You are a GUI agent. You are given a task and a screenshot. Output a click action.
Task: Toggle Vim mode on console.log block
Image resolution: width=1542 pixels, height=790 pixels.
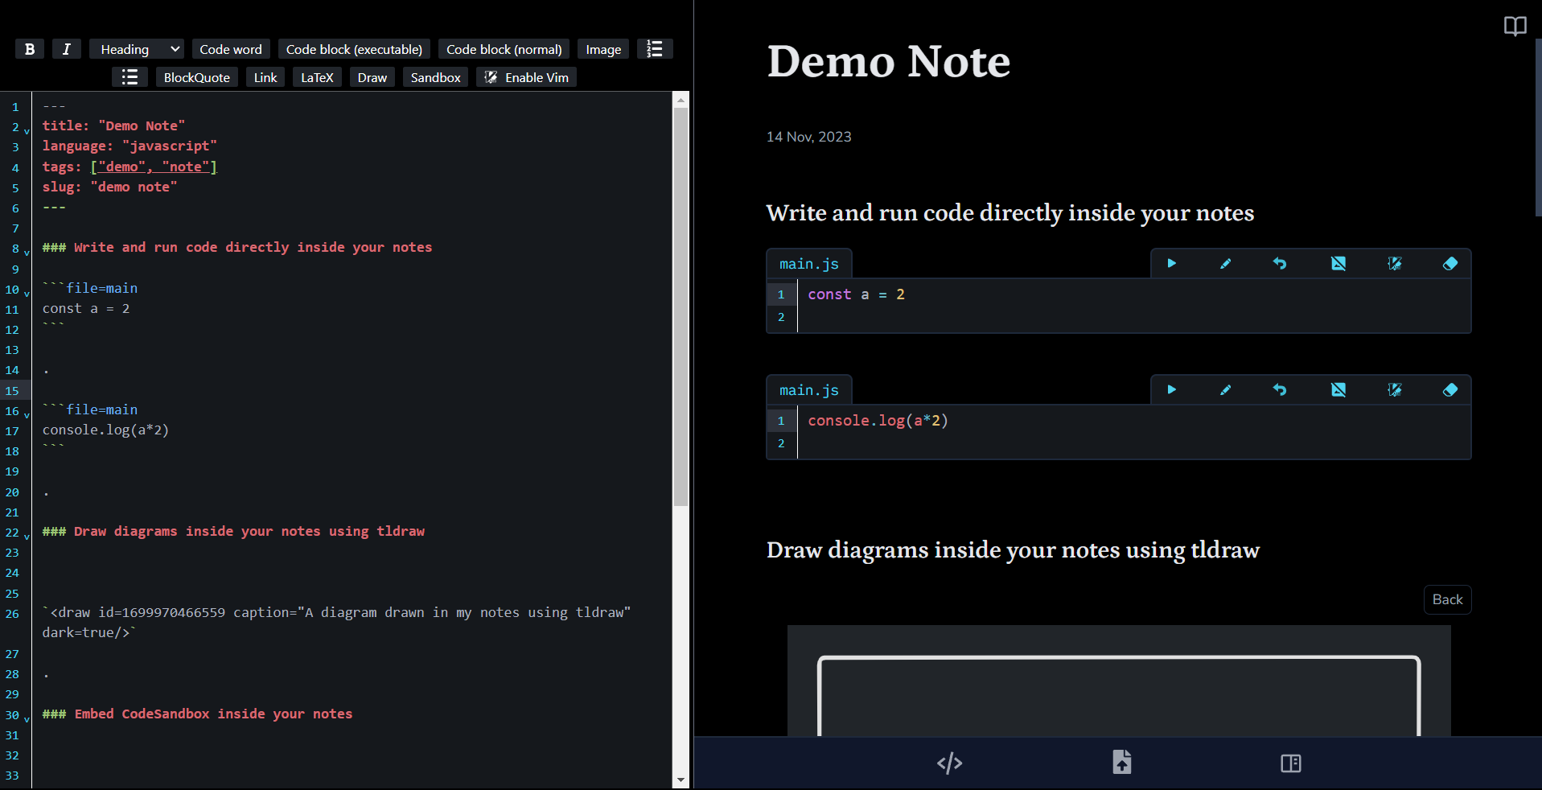(x=1395, y=389)
